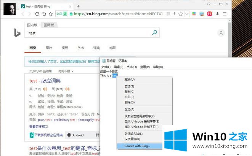Click the skin/shirt icon in title bar

(209, 4)
